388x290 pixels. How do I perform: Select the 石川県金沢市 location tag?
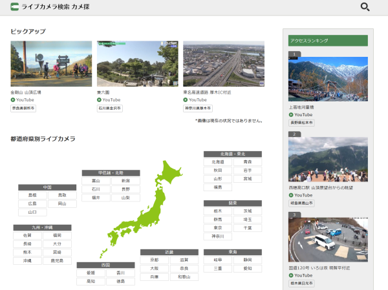click(110, 109)
